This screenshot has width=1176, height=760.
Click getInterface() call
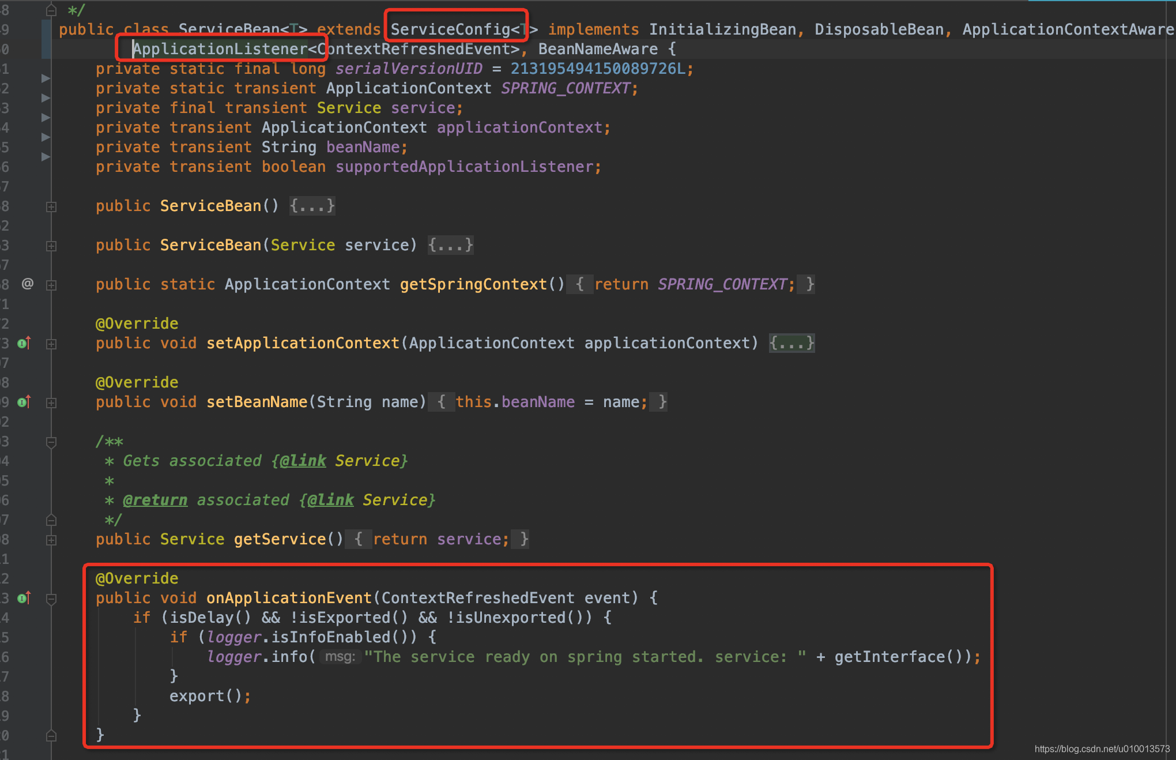tap(898, 657)
